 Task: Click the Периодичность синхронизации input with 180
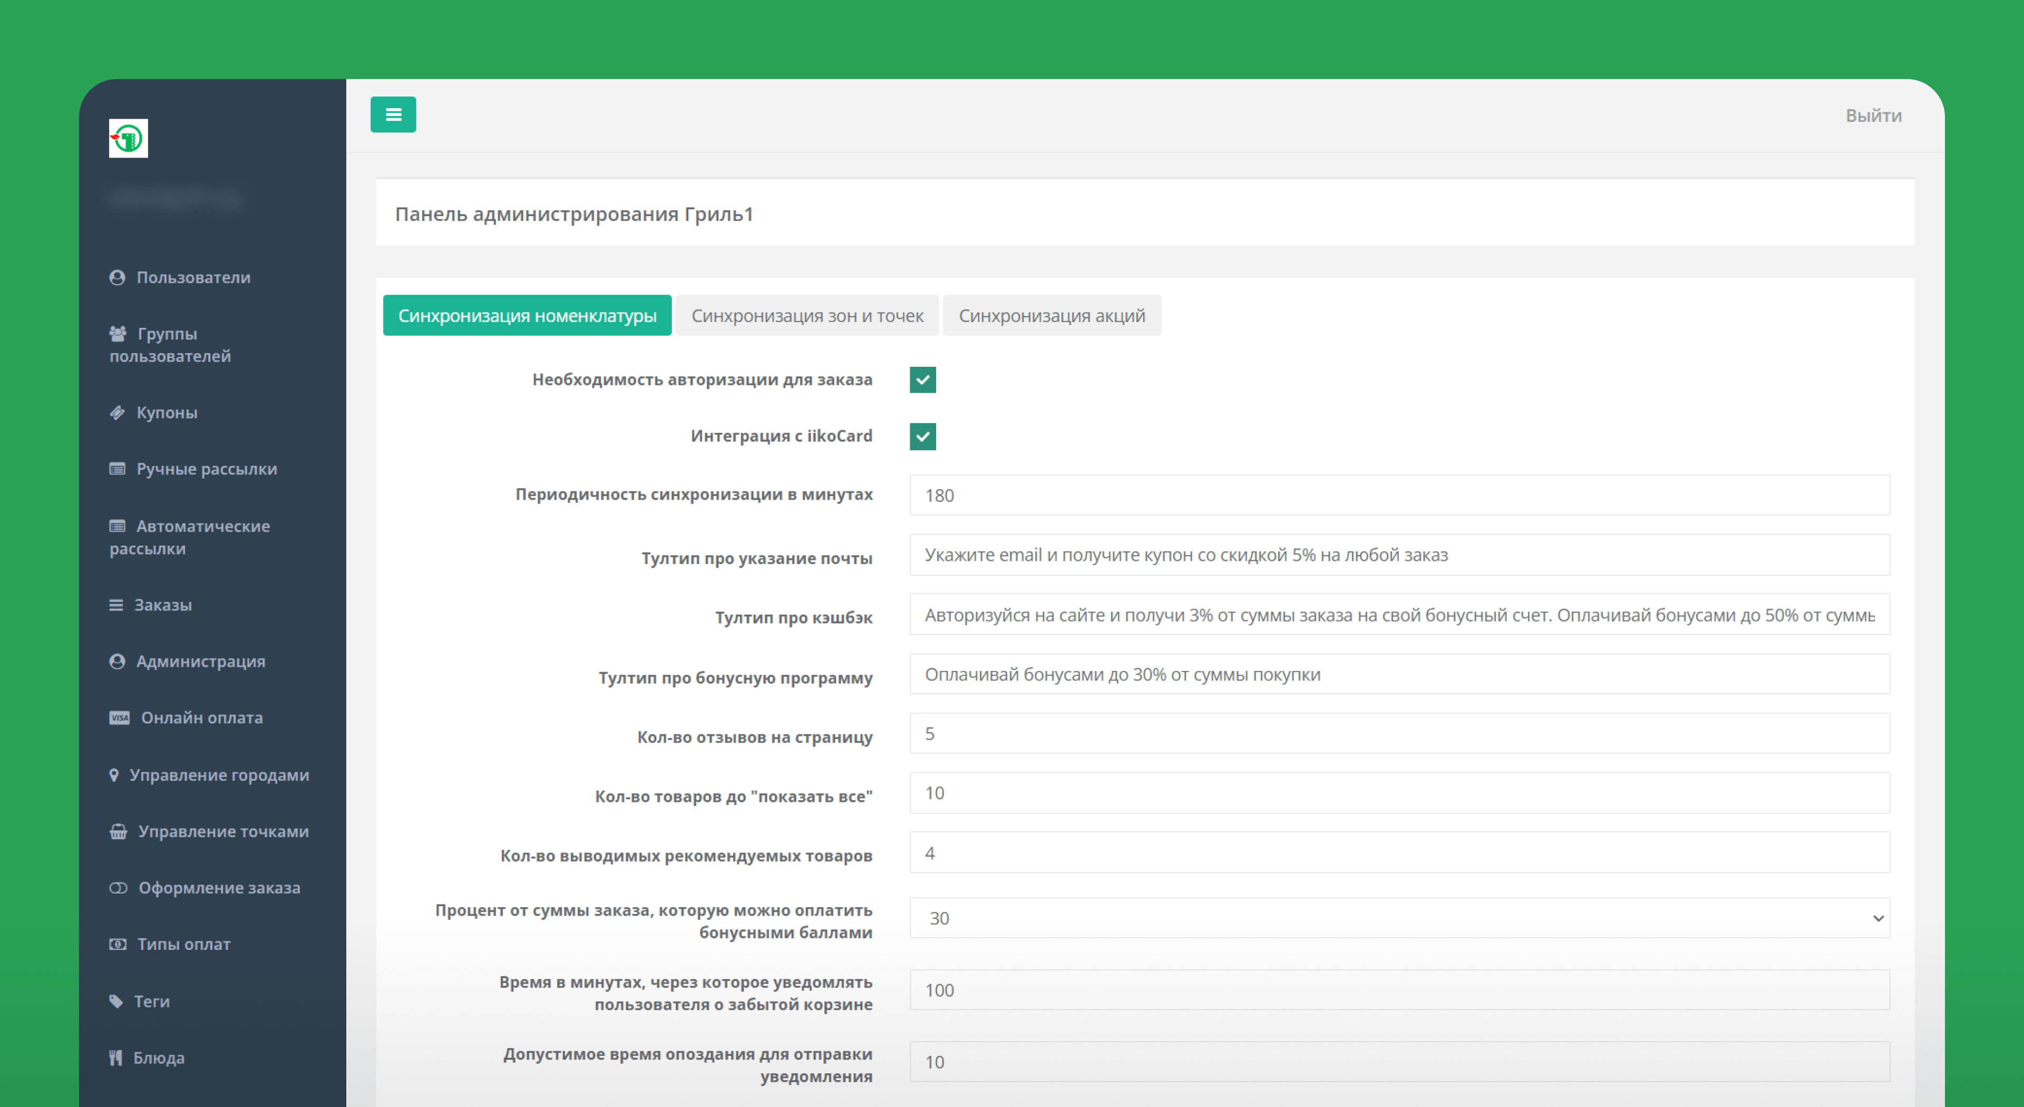coord(1398,495)
